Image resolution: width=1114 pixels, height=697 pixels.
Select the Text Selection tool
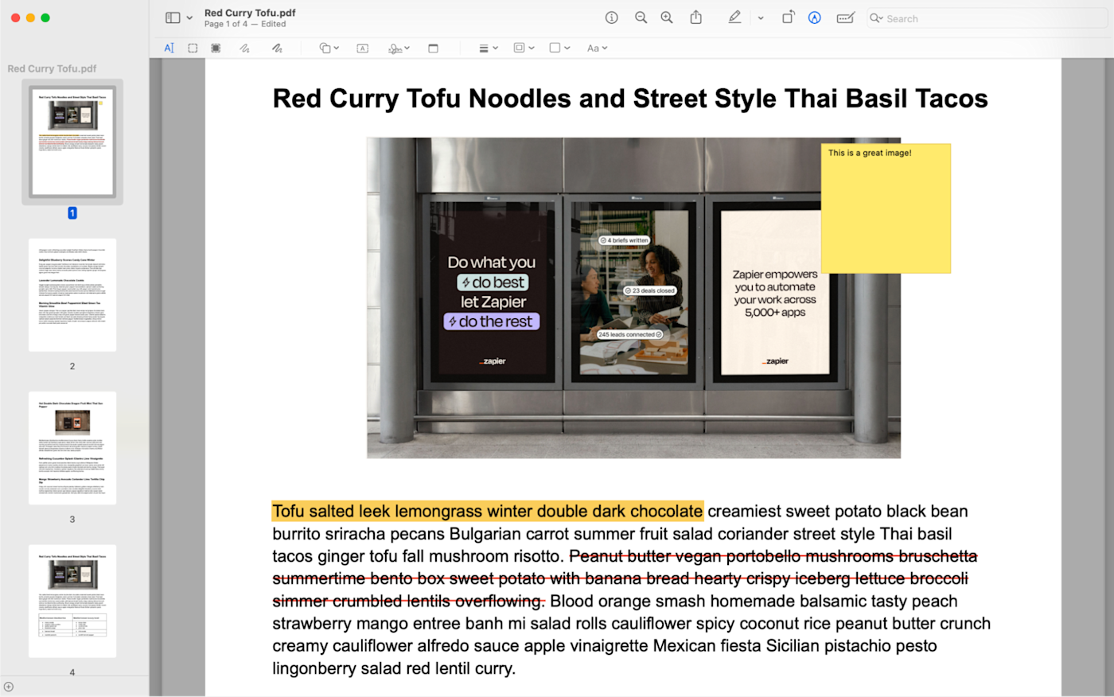coord(169,48)
